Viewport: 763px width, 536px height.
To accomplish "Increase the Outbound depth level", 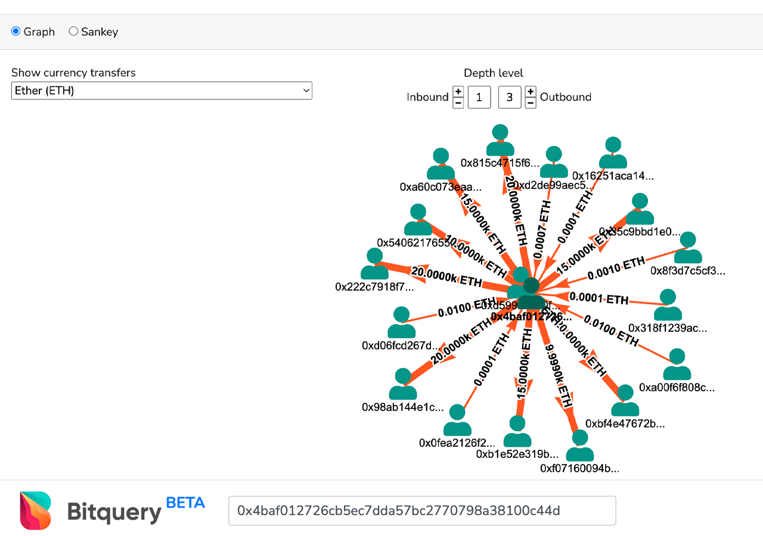I will (531, 92).
